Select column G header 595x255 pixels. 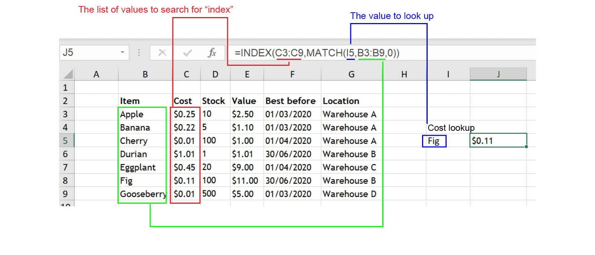(351, 74)
